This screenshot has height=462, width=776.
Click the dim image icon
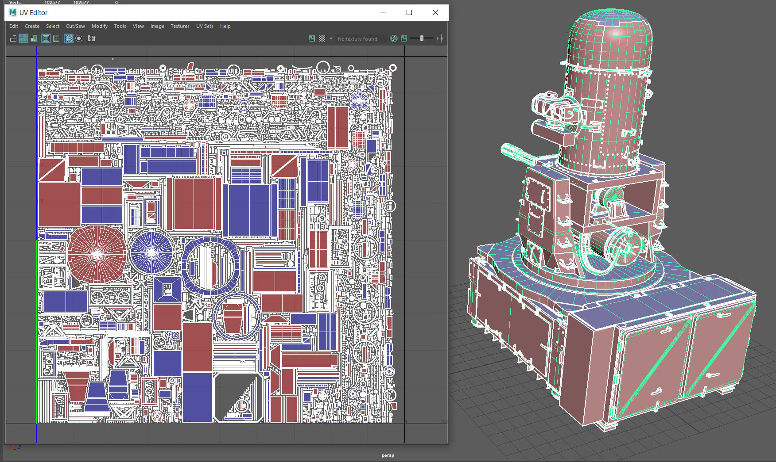(404, 38)
